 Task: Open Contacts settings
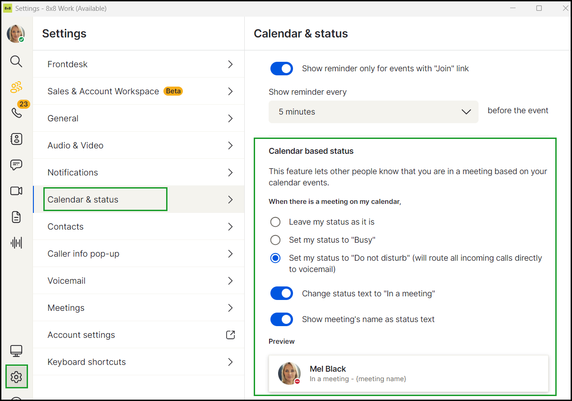click(139, 226)
